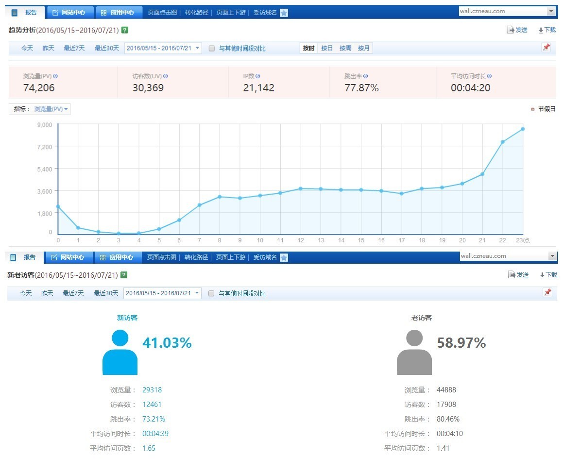Screen dimensions: 563x474
Task: Click the star icon beside 受访域名 in the trend analysis toolbar
Action: (284, 13)
